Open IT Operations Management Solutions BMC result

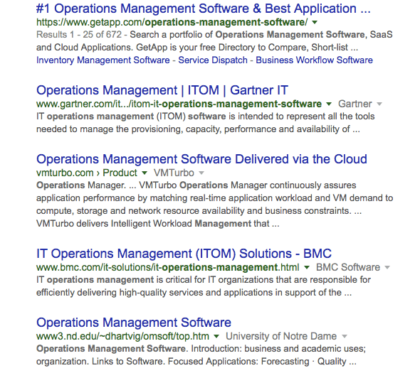point(184,254)
